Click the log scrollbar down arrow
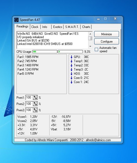The width and height of the screenshot is (137, 163). coord(90,46)
